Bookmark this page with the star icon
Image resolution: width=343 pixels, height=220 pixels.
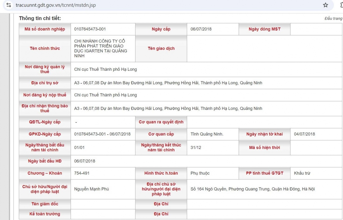pos(326,5)
